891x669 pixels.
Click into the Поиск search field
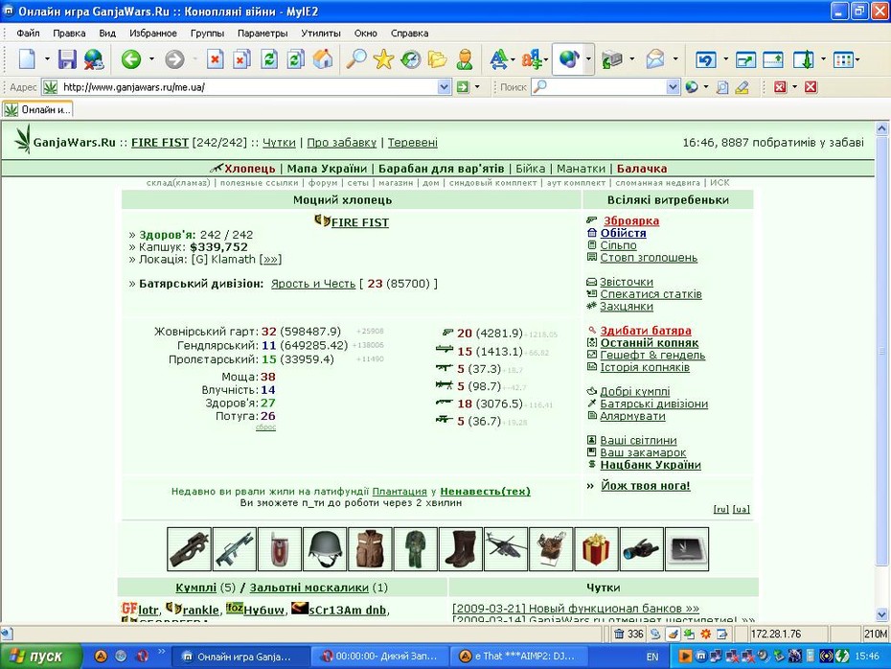[x=605, y=87]
